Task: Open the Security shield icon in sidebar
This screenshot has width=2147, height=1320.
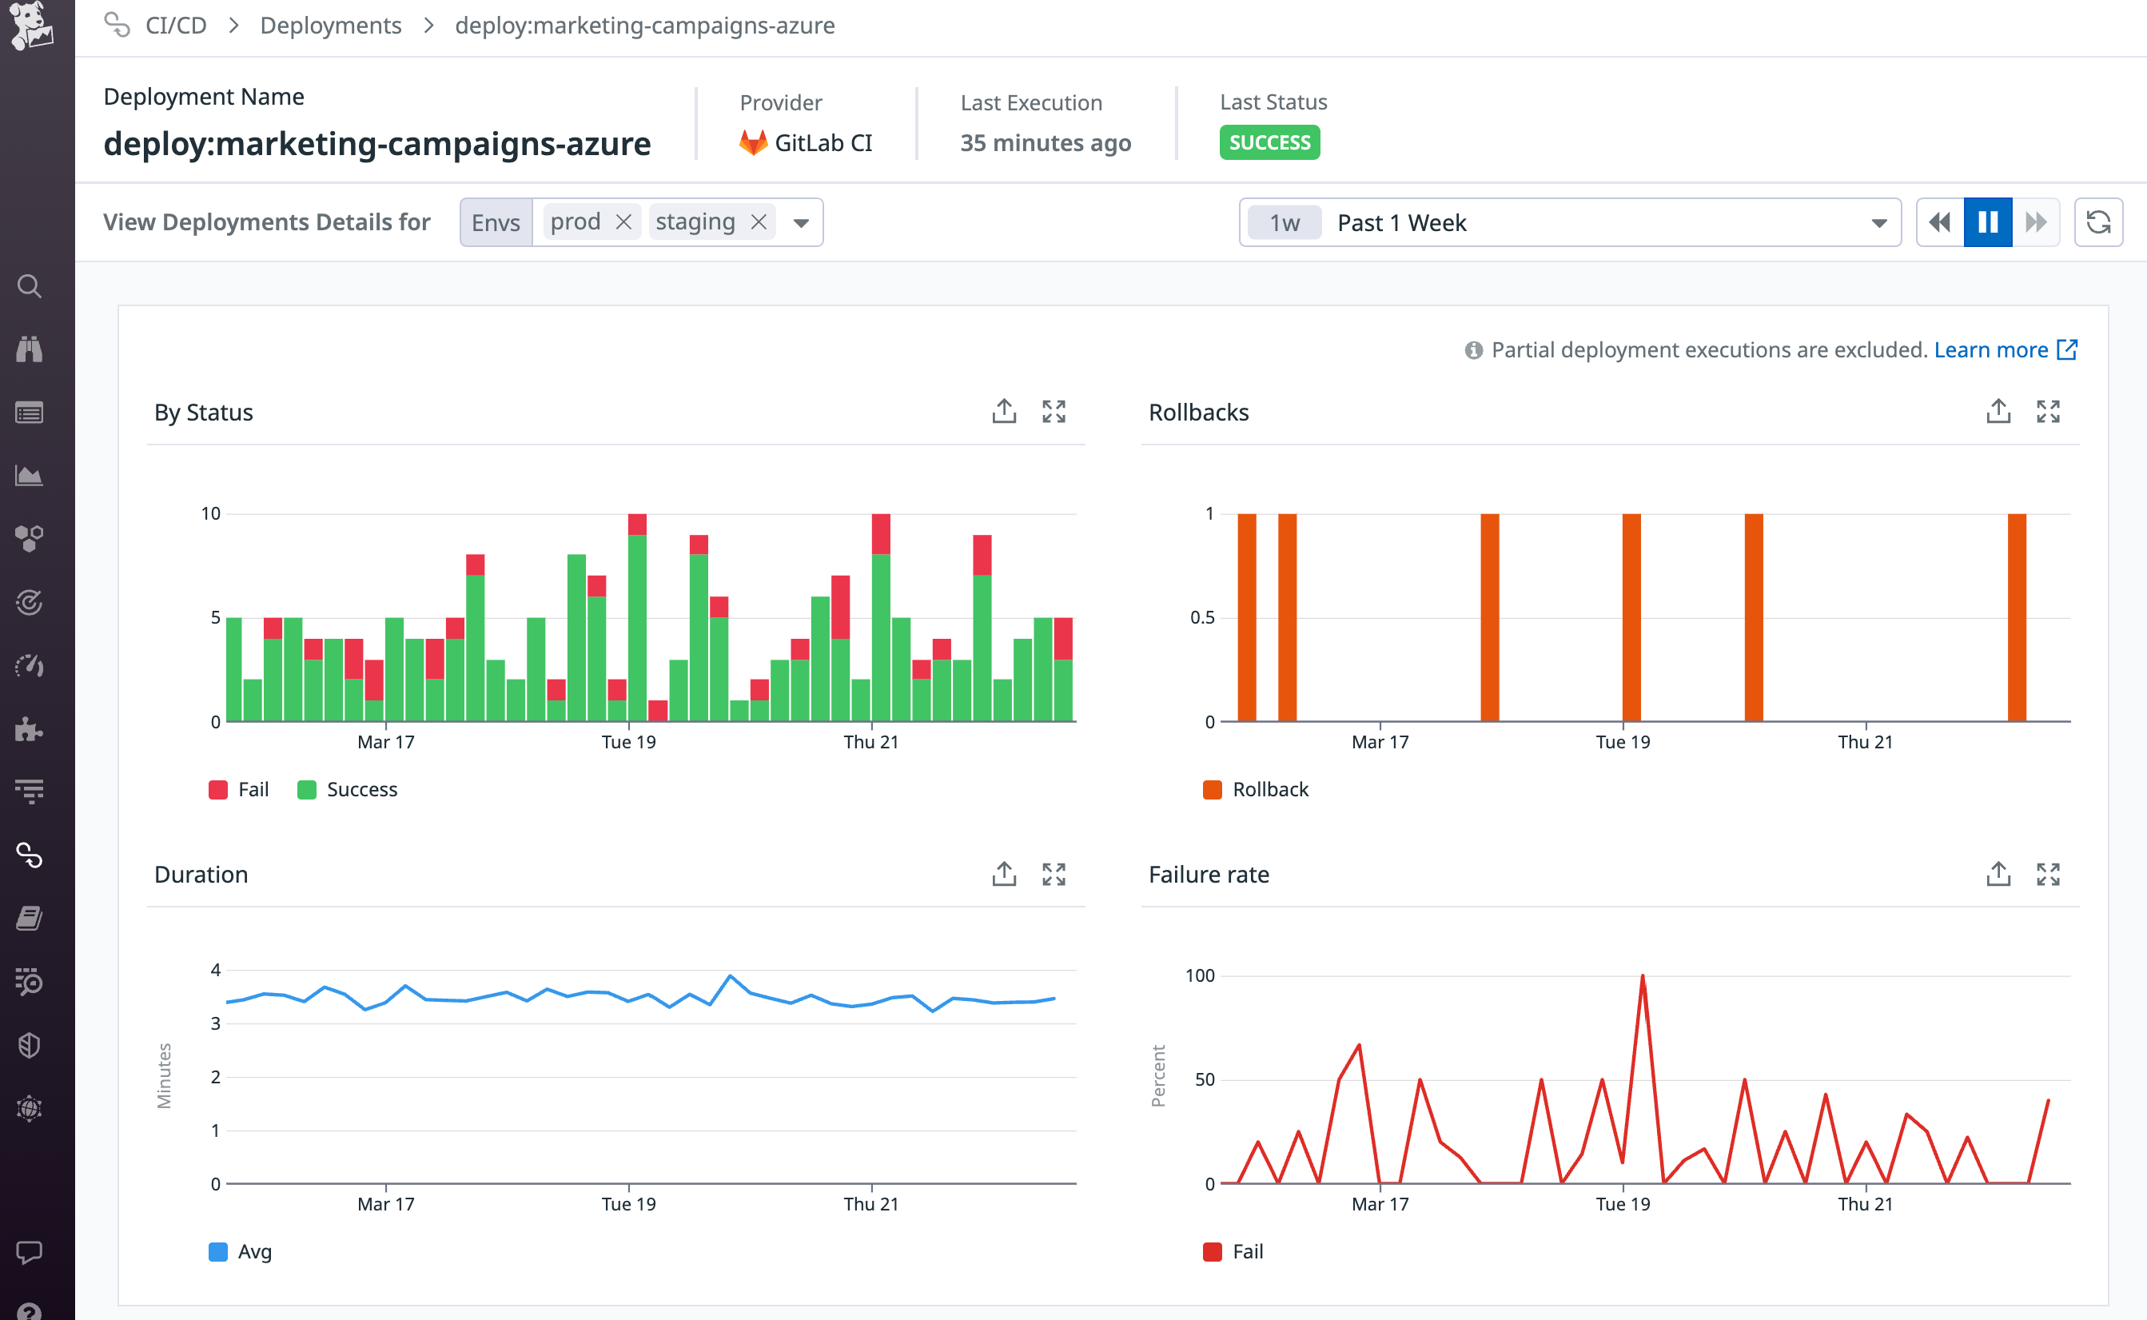Action: click(30, 1044)
